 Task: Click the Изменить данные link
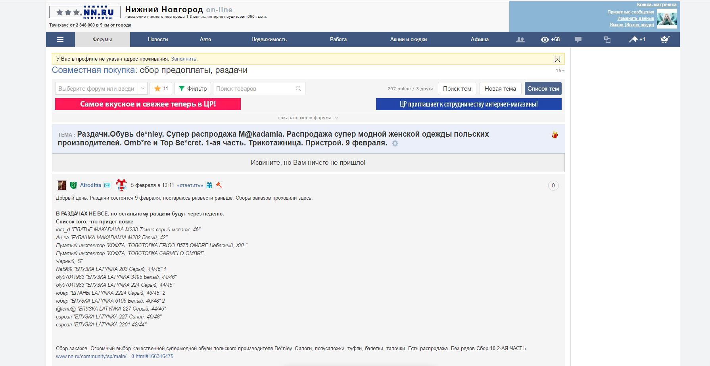(635, 18)
